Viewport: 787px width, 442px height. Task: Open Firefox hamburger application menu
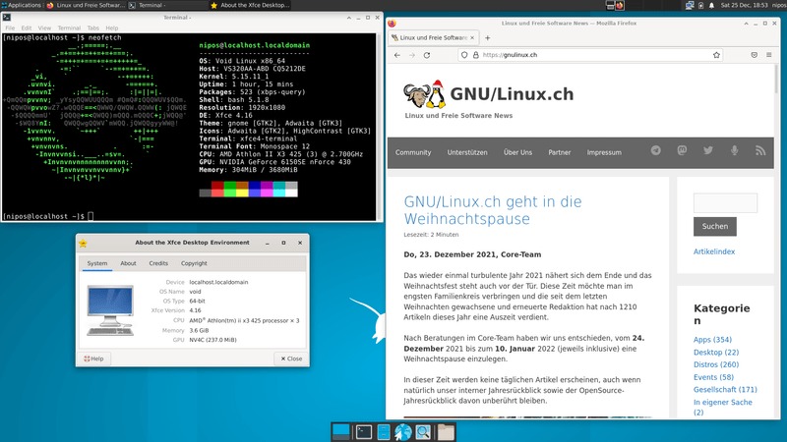pyautogui.click(x=769, y=55)
